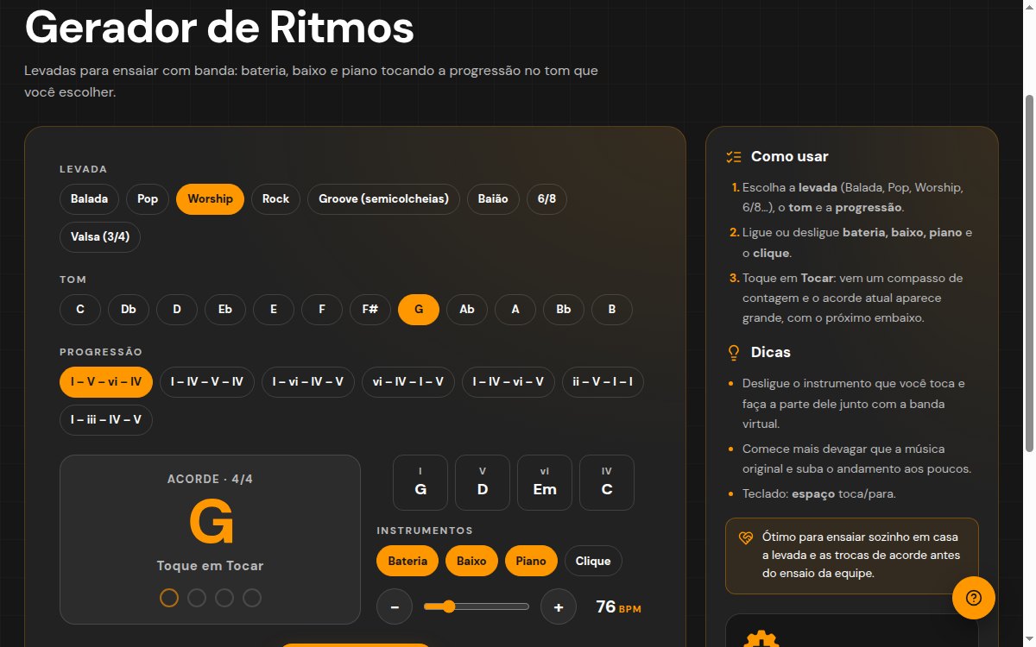Set key to Db
Image resolution: width=1036 pixels, height=647 pixels.
point(129,309)
